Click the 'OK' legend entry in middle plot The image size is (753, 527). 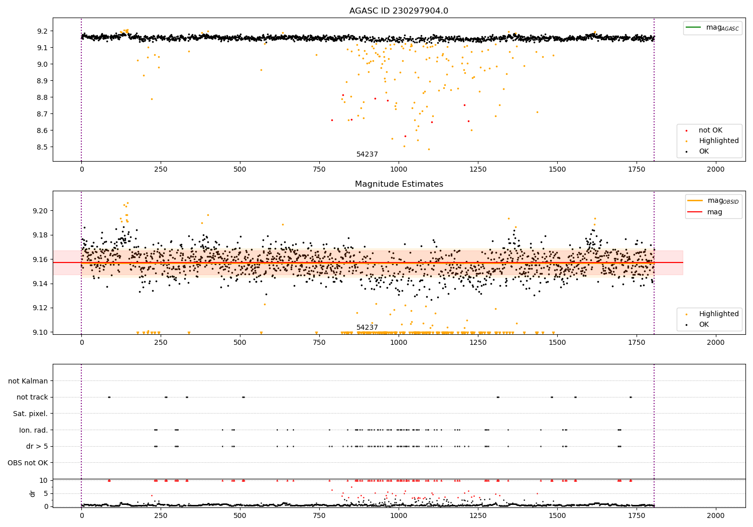704,325
